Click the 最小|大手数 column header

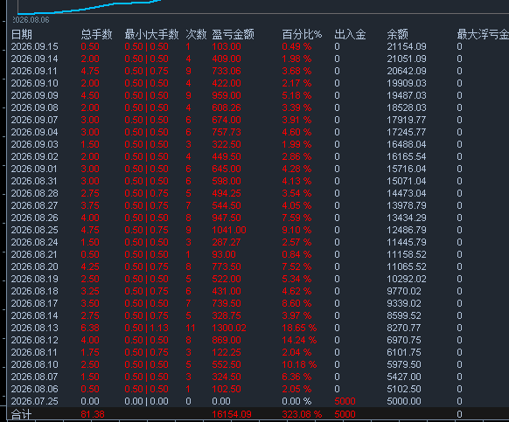click(x=151, y=34)
